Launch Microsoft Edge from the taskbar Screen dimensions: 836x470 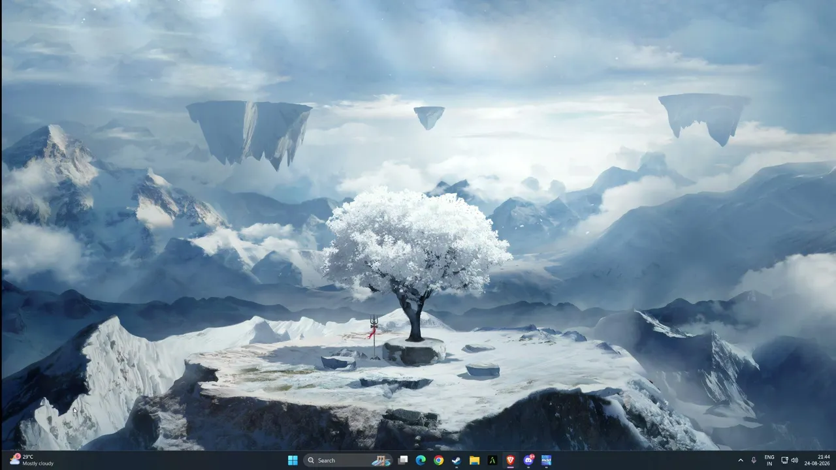click(x=421, y=460)
